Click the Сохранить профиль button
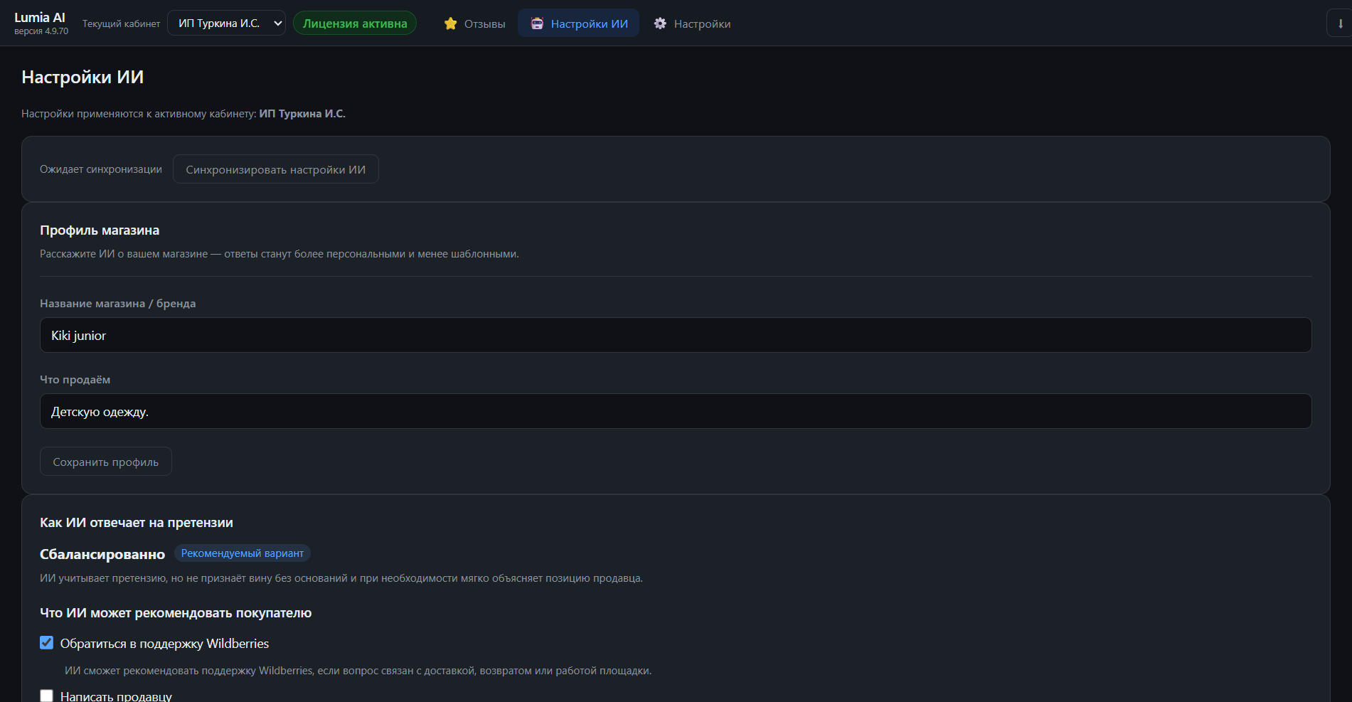The width and height of the screenshot is (1352, 702). pos(106,462)
